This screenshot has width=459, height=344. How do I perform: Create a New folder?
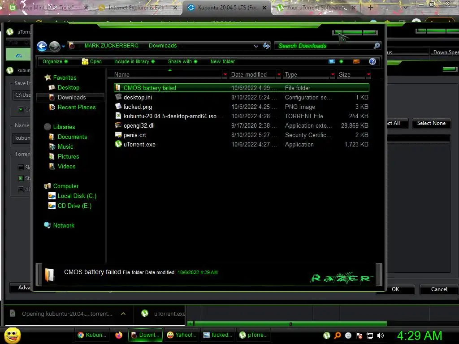[x=222, y=61]
